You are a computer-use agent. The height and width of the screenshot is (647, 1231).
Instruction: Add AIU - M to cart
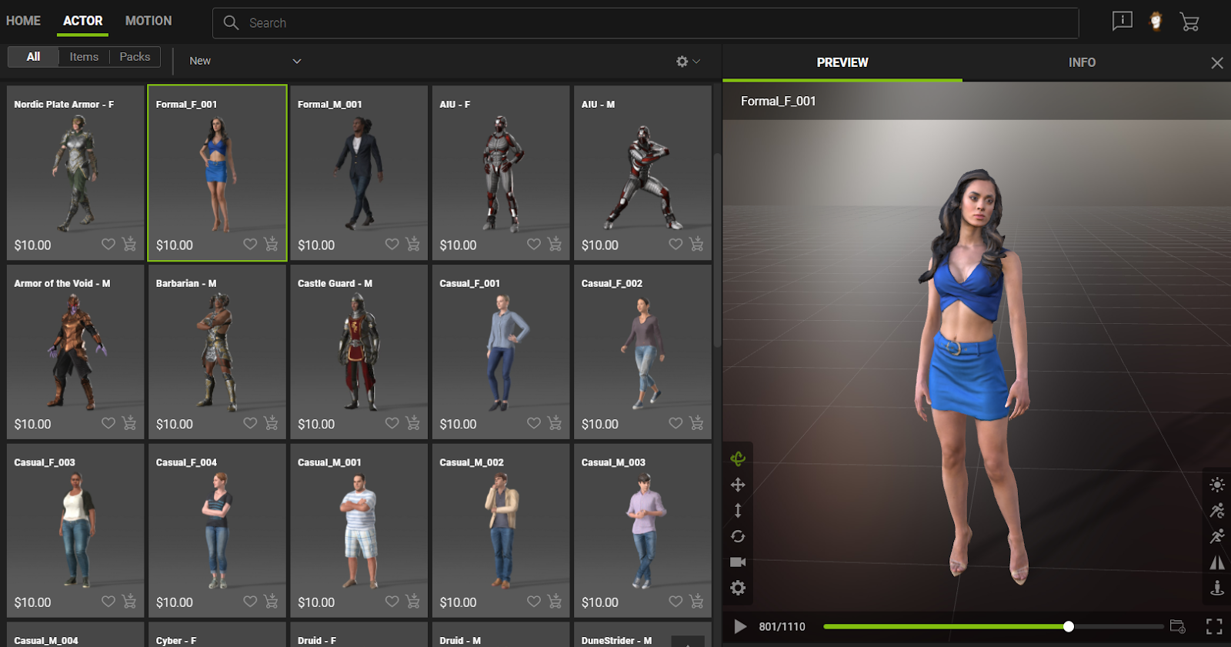(696, 244)
